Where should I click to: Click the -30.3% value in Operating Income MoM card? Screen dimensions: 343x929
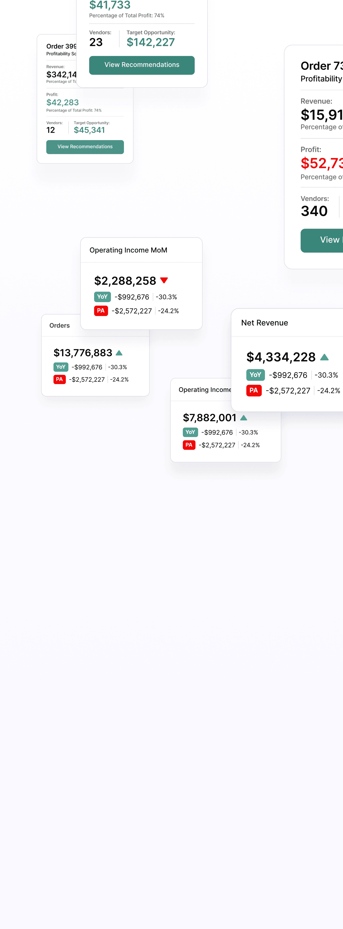tap(166, 297)
